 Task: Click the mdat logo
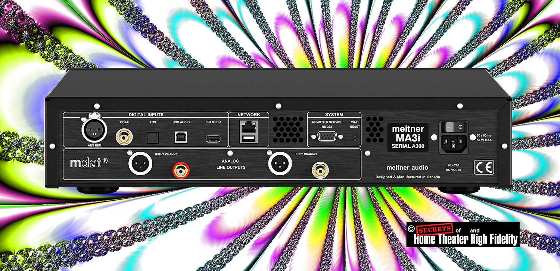point(89,163)
